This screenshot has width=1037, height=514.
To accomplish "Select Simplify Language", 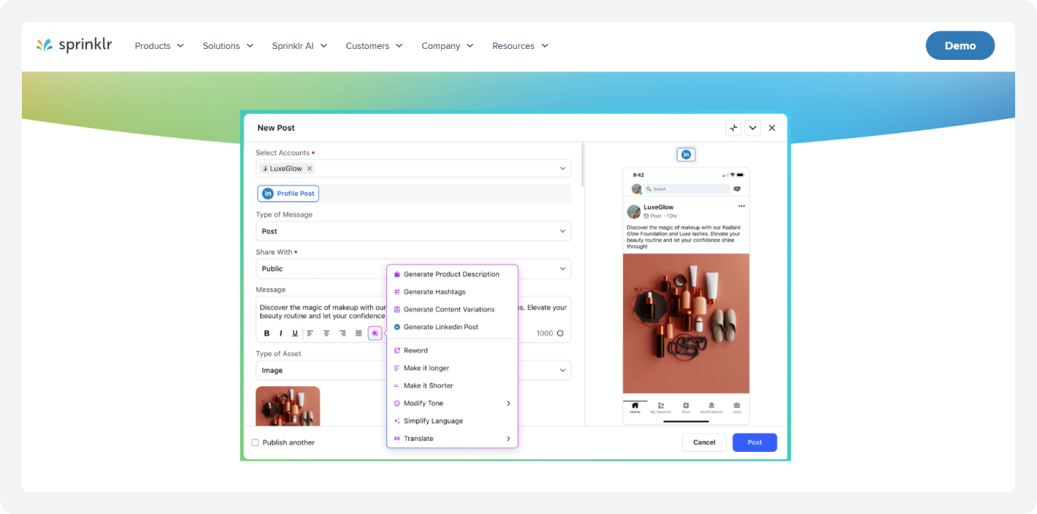I will (x=452, y=421).
